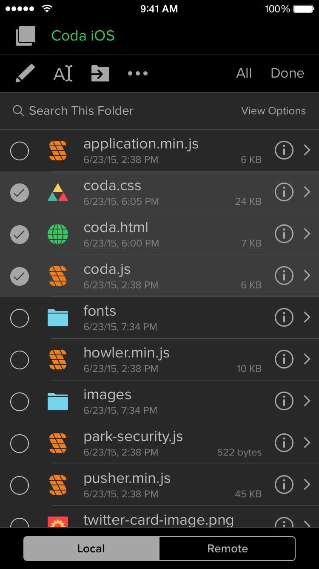The width and height of the screenshot is (319, 569).
Task: Tap the chevron for pusher.min.js
Action: (x=307, y=485)
